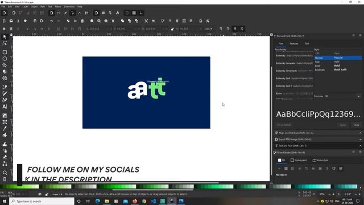
Task: Open the Extensions menu
Action: tap(69, 7)
